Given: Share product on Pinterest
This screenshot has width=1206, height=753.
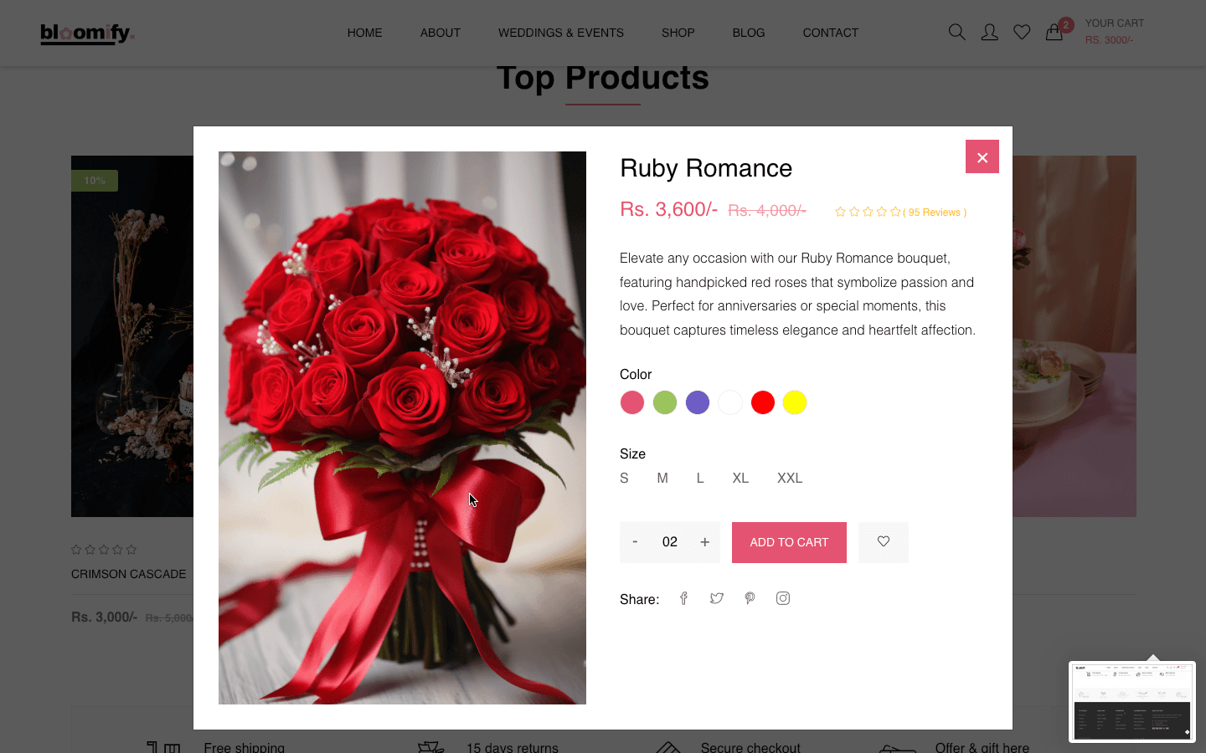Looking at the screenshot, I should point(750,598).
